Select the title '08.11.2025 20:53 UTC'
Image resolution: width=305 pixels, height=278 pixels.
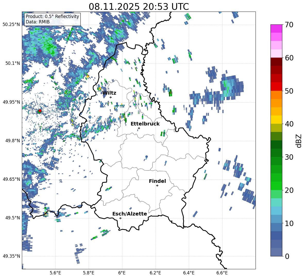click(139, 7)
